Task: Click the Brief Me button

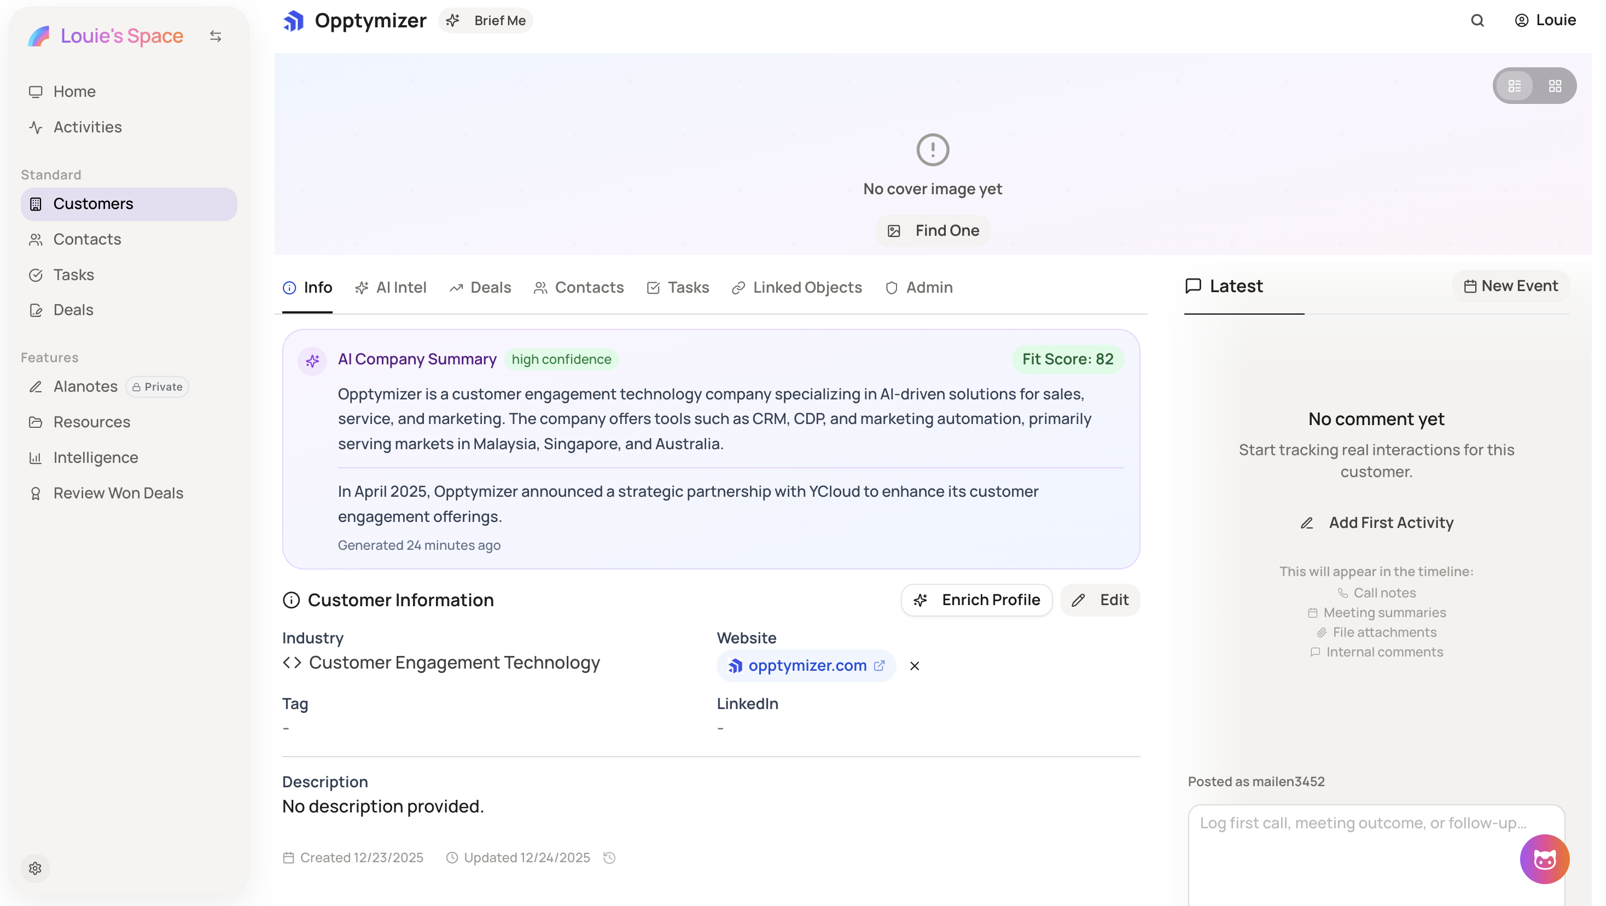Action: tap(486, 21)
